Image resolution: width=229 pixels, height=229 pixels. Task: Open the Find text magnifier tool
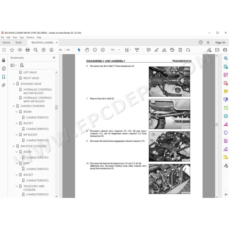[x=36, y=50]
